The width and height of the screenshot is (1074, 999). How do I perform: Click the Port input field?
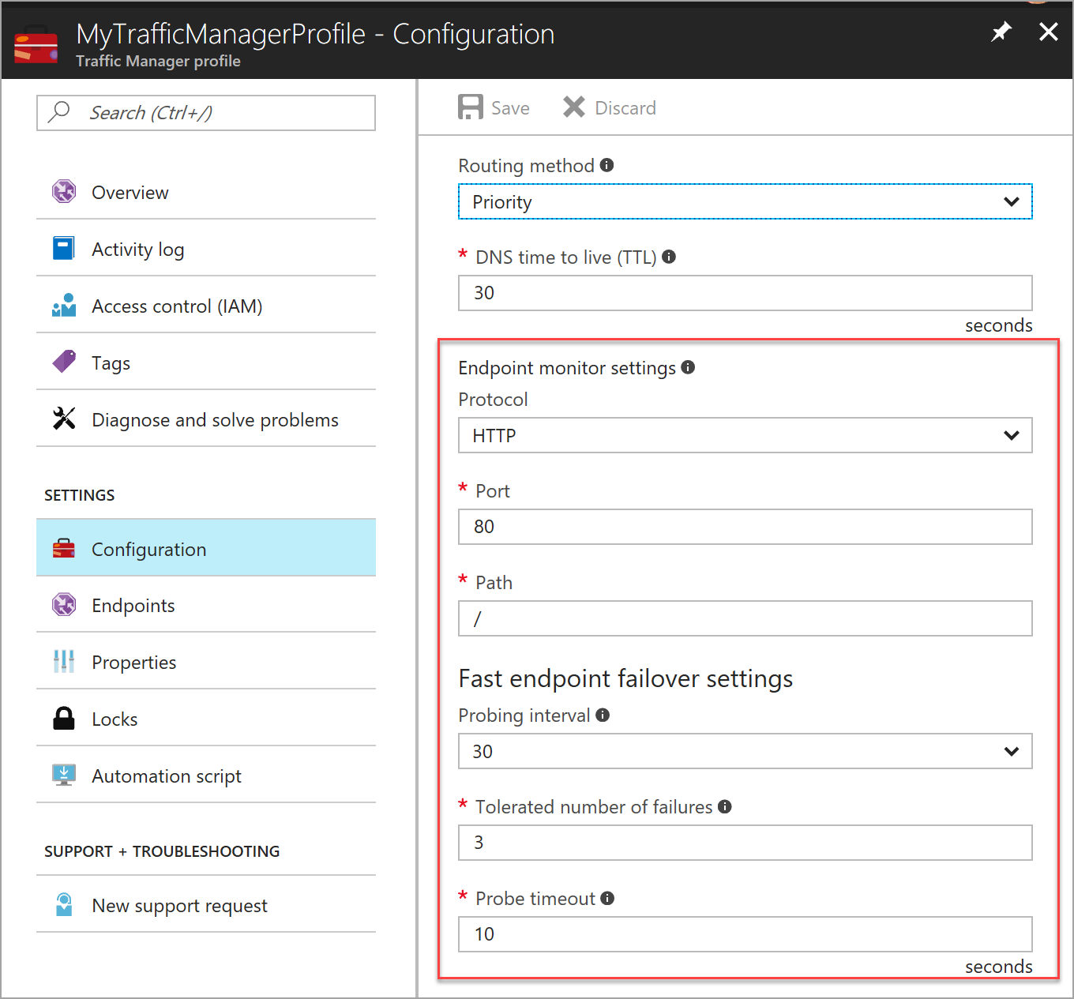pyautogui.click(x=745, y=527)
